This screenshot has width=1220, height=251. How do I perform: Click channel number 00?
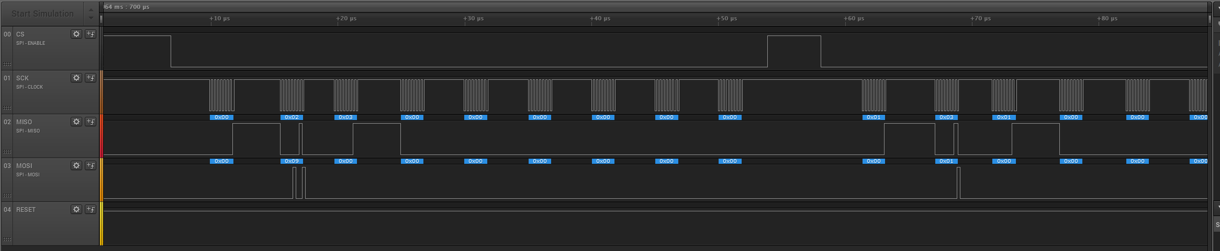pos(7,34)
